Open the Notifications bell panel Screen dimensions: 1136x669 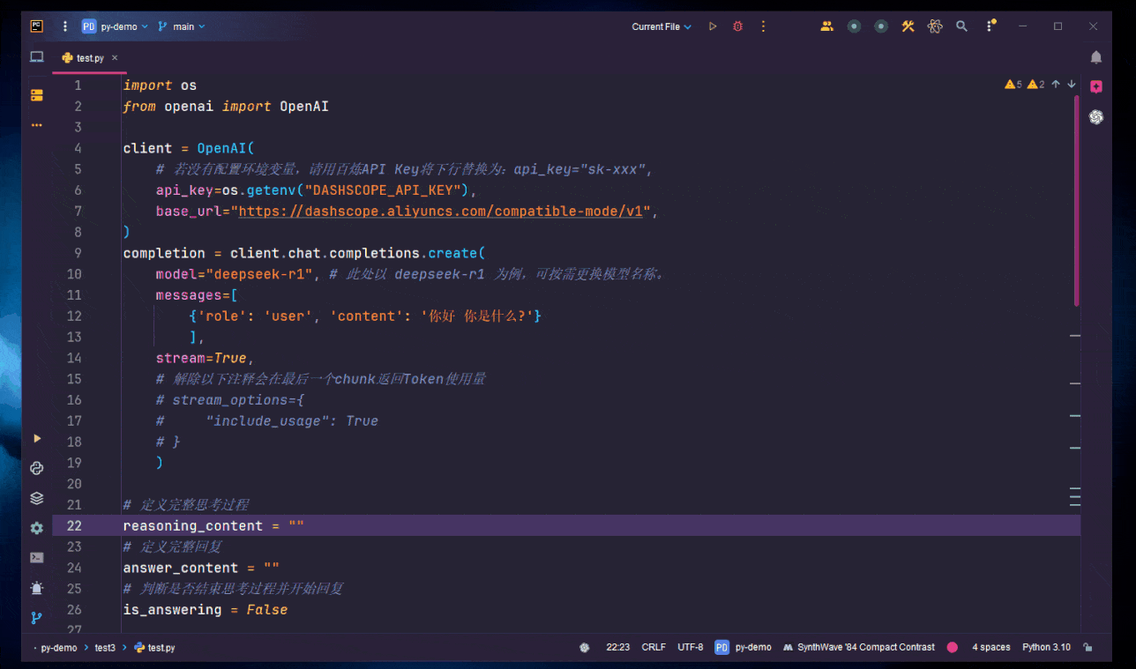point(1096,57)
